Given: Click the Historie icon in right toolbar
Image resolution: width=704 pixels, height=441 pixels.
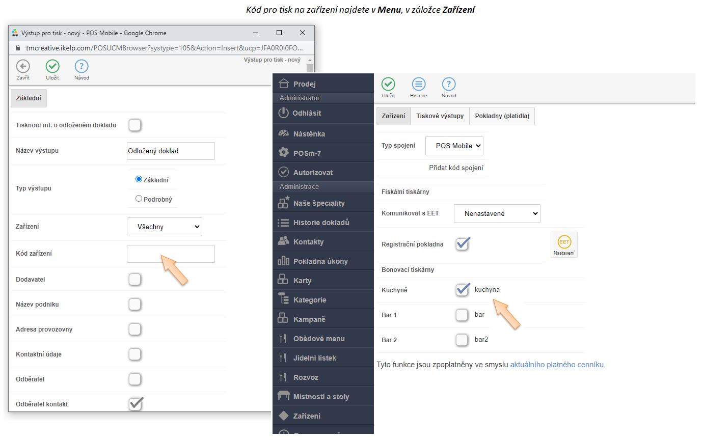Looking at the screenshot, I should pyautogui.click(x=418, y=85).
